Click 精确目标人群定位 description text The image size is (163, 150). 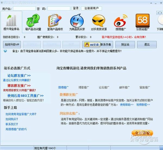(23, 100)
